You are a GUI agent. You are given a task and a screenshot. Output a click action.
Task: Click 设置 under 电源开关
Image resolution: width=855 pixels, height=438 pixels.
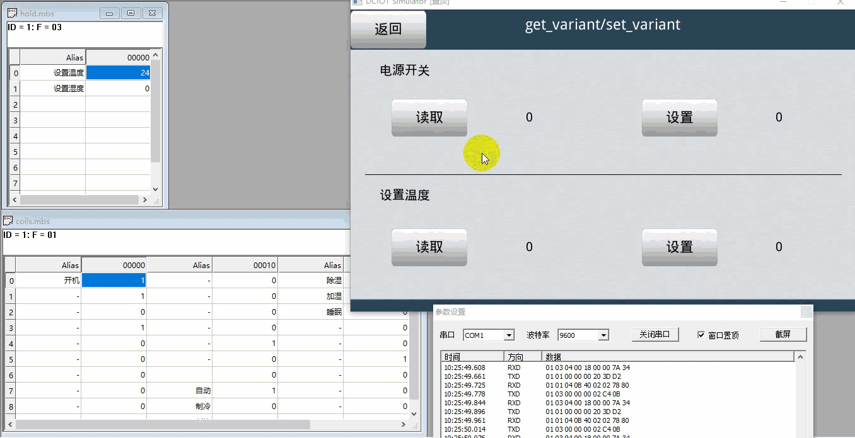click(680, 117)
